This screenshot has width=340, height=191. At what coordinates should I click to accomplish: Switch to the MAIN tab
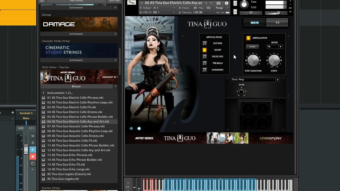(x=255, y=23)
